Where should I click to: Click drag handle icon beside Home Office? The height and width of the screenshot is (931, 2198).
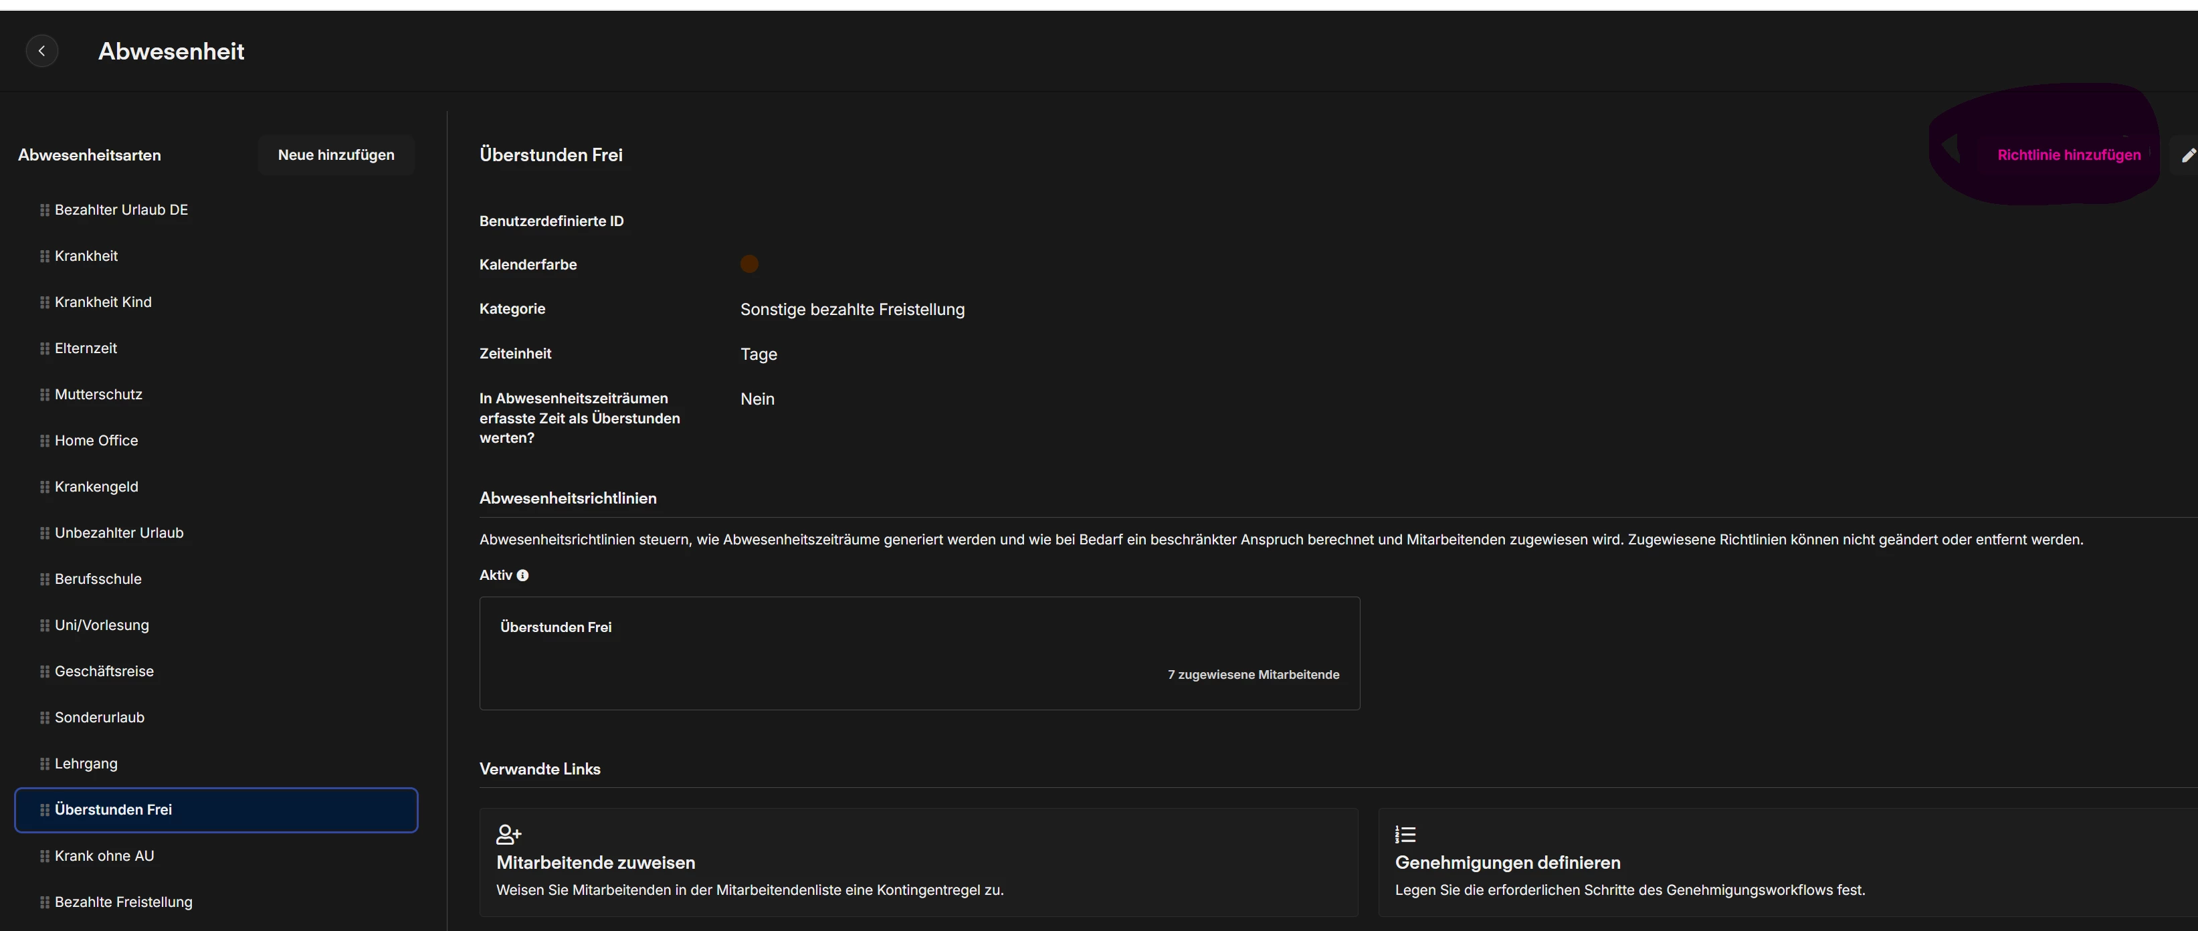[44, 441]
